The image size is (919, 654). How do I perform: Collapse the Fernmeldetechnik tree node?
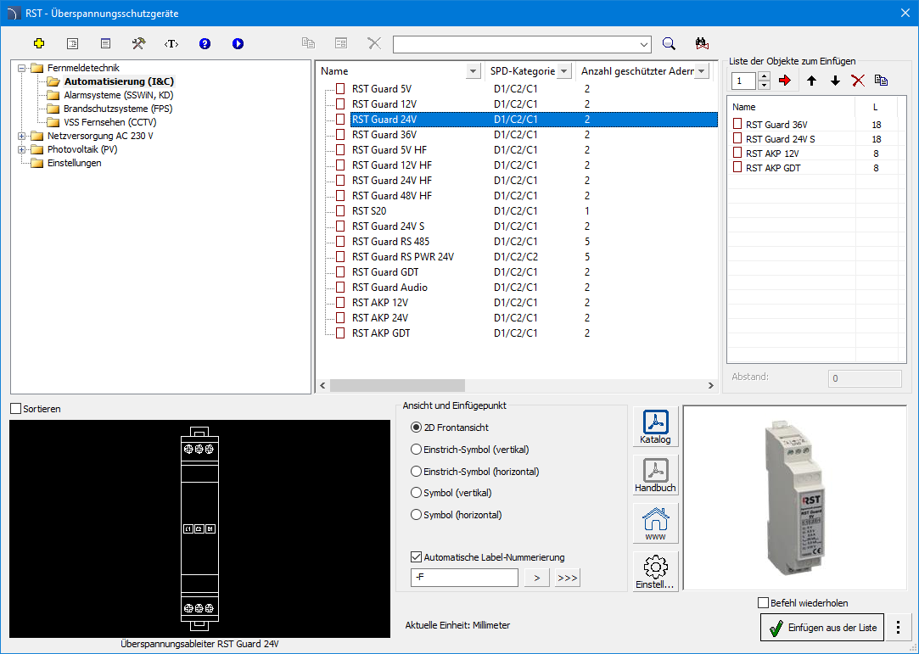(22, 68)
